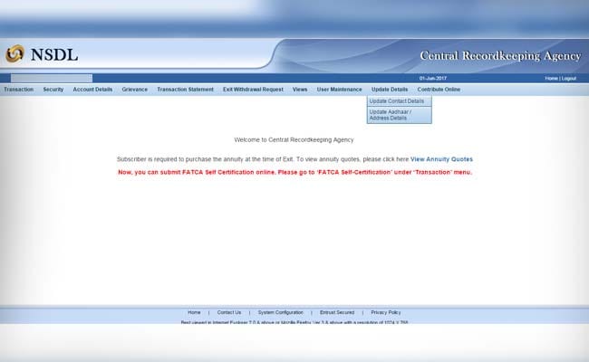
Task: Open the View Annuity Quotes link
Action: click(x=441, y=158)
